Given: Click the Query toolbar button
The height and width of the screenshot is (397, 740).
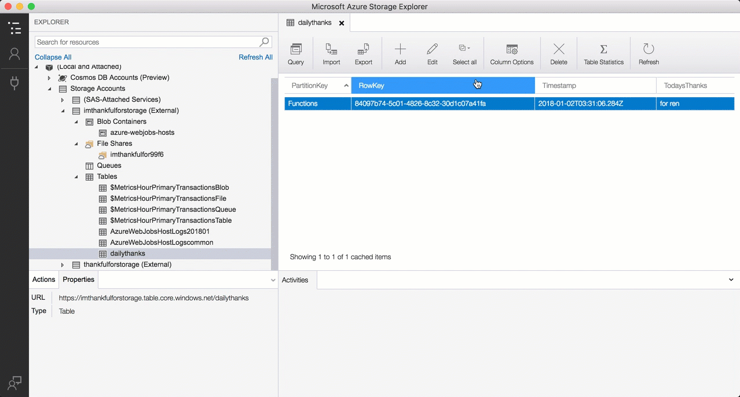Looking at the screenshot, I should pyautogui.click(x=296, y=54).
